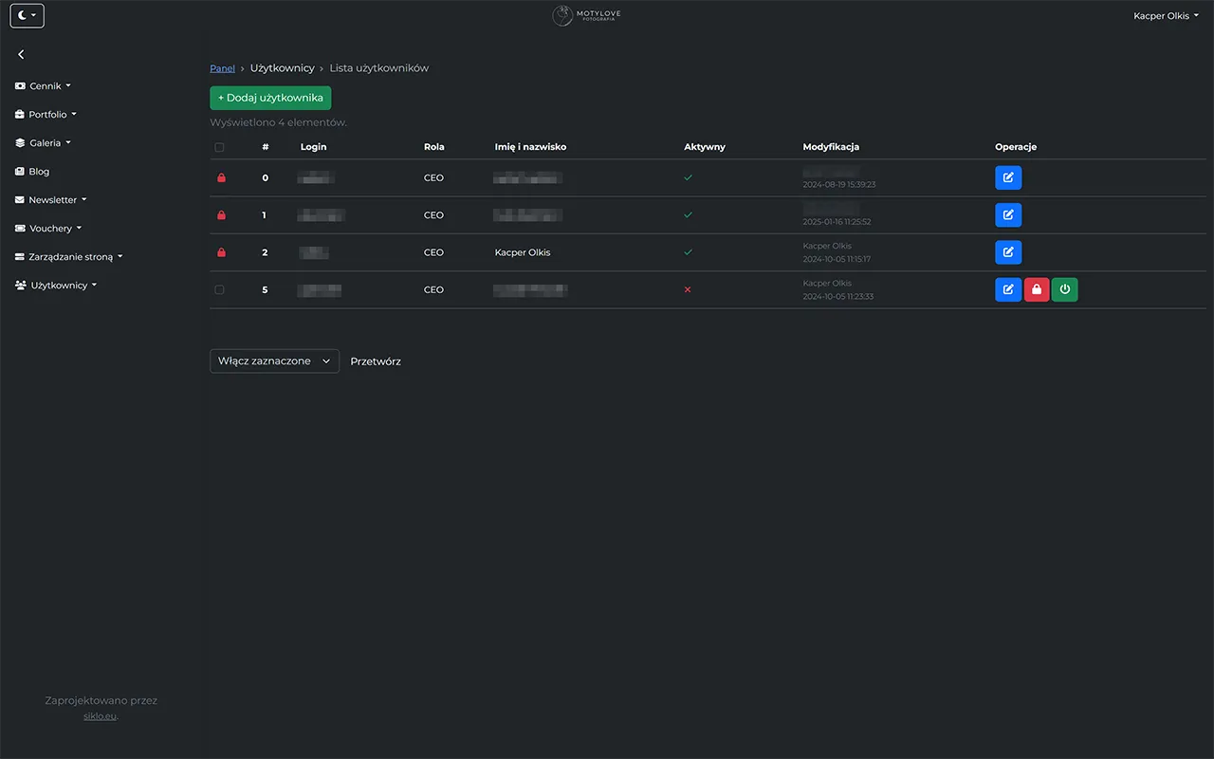Screen dimensions: 1214x759
Task: Toggle the dark mode moon switch
Action: [26, 15]
